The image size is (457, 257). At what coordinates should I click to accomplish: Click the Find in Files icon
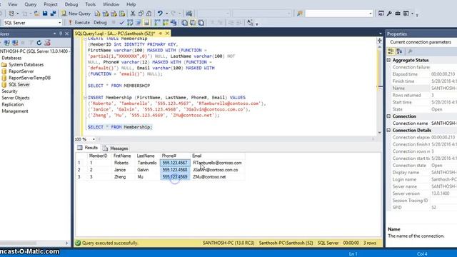coord(300,14)
